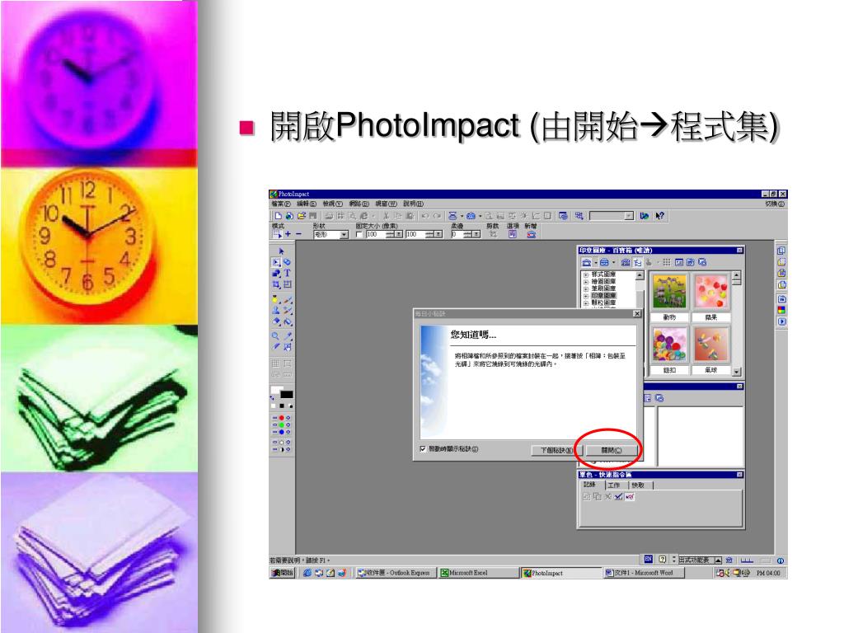Image resolution: width=844 pixels, height=633 pixels.
Task: Select the Zoom magnifier tool
Action: click(x=275, y=336)
